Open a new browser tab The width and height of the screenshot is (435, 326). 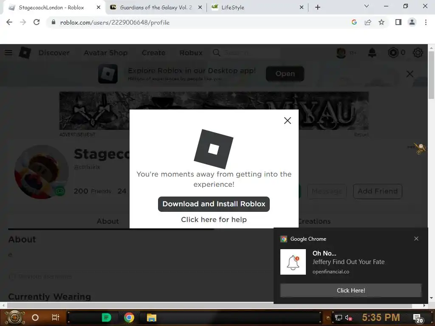318,8
